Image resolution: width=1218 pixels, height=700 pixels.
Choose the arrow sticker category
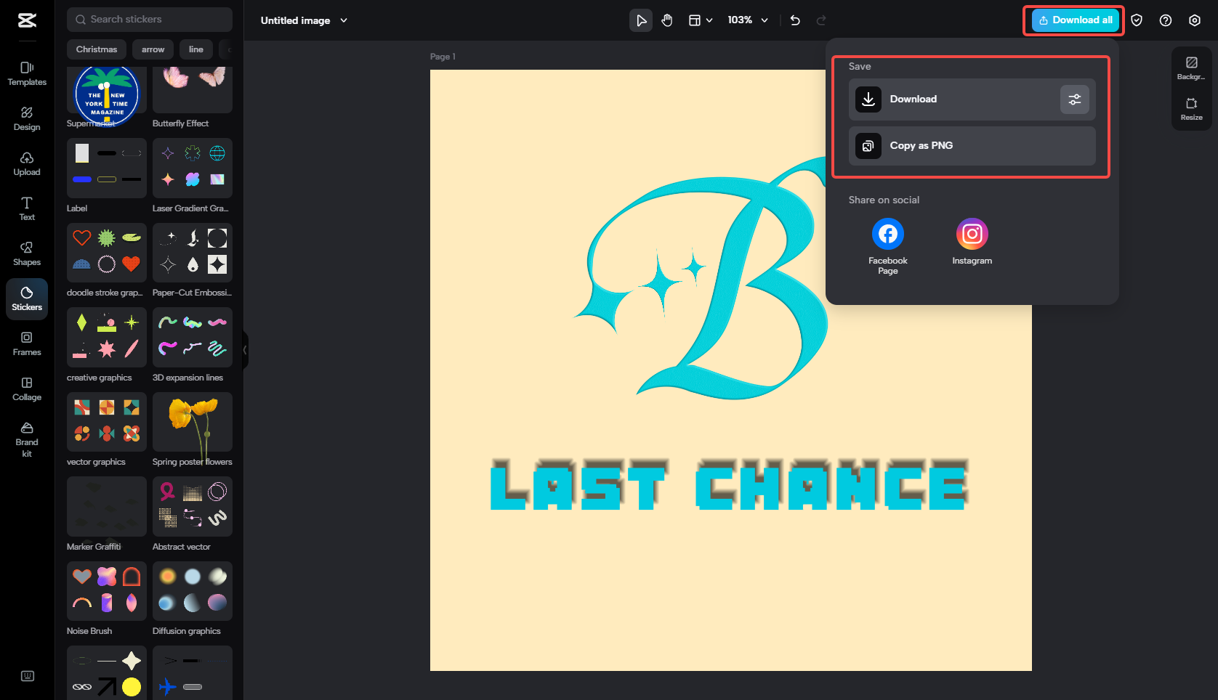[x=153, y=49]
